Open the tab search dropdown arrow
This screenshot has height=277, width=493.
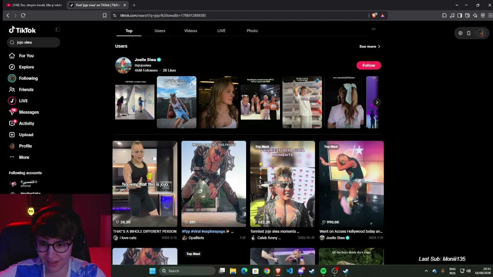[x=457, y=5]
